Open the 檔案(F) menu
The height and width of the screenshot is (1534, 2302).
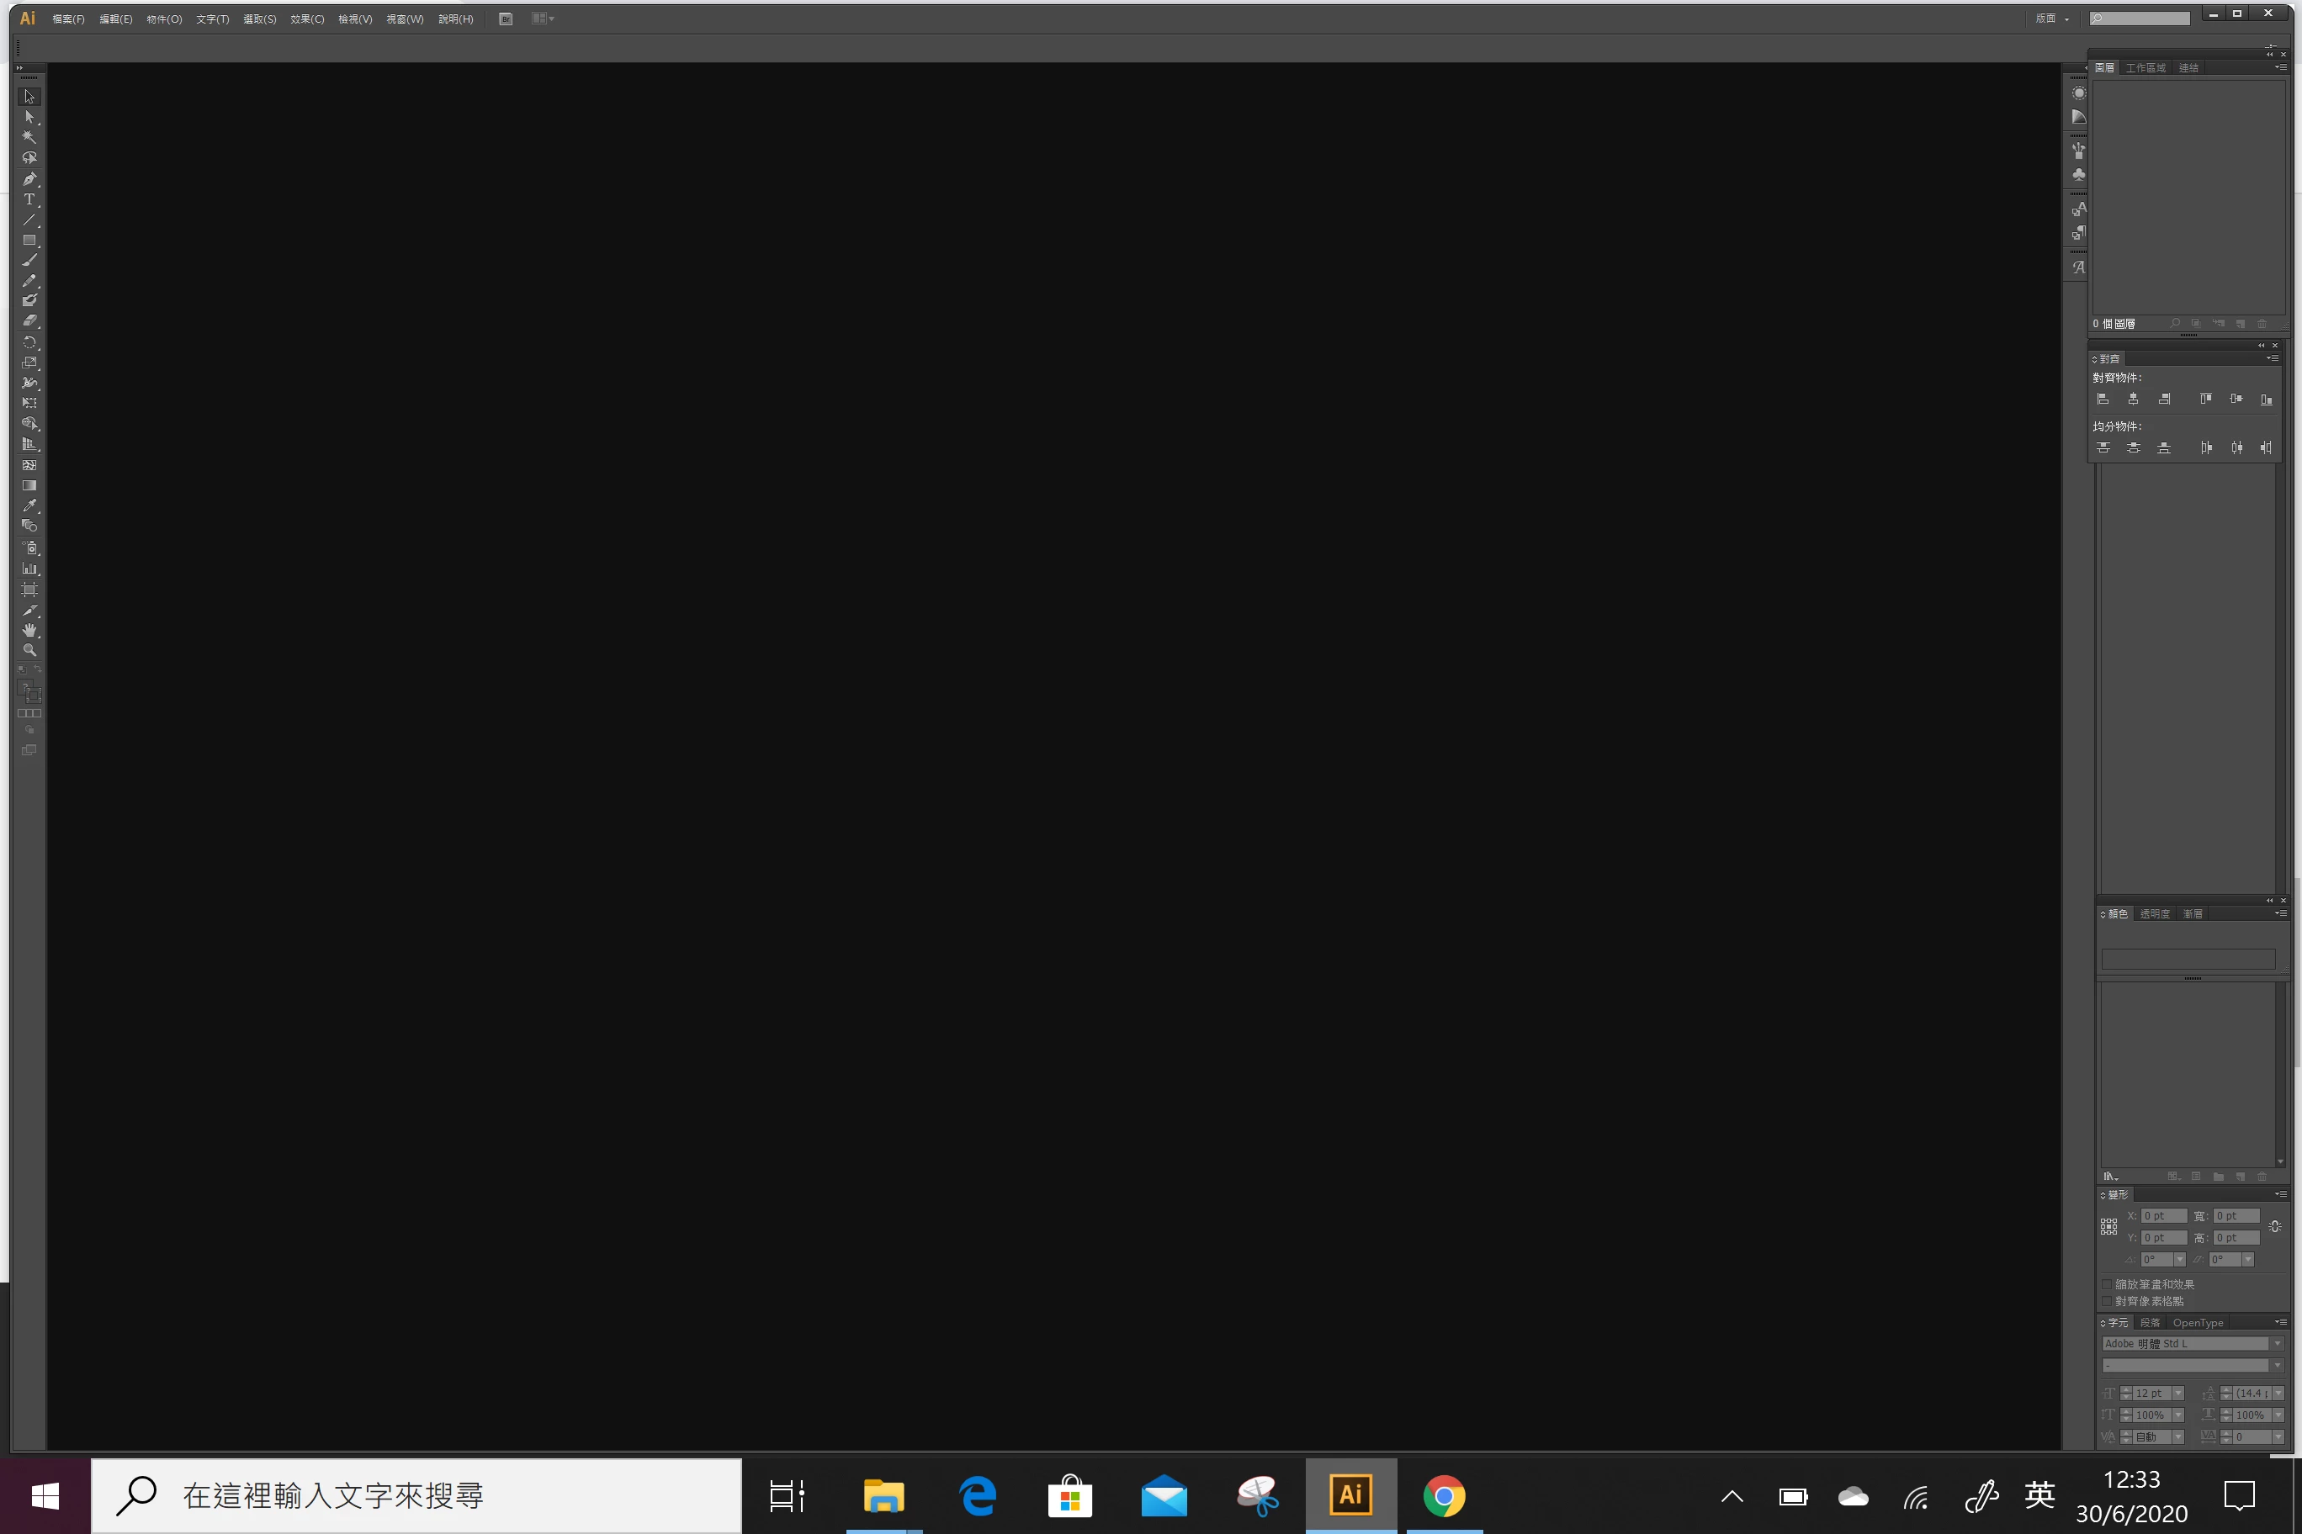point(67,19)
